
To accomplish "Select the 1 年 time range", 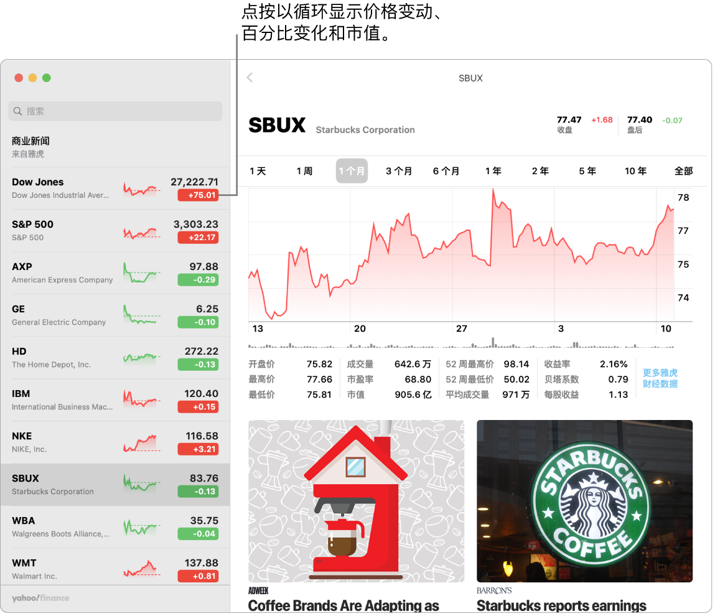I will pyautogui.click(x=493, y=171).
